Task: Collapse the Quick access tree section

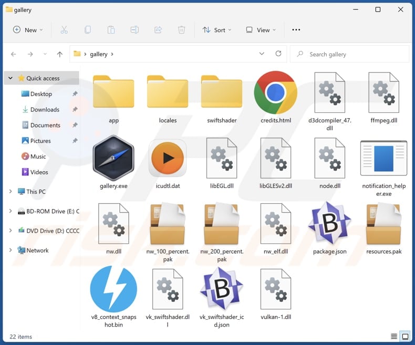Action: click(x=11, y=78)
